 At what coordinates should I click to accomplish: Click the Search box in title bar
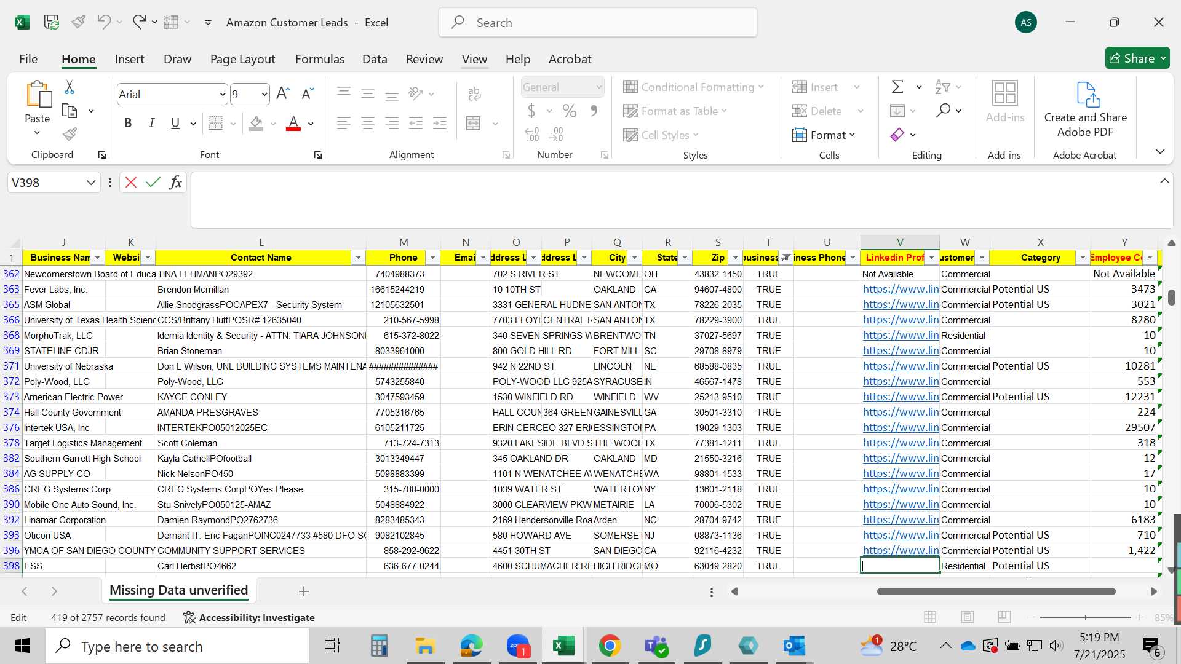pos(598,23)
